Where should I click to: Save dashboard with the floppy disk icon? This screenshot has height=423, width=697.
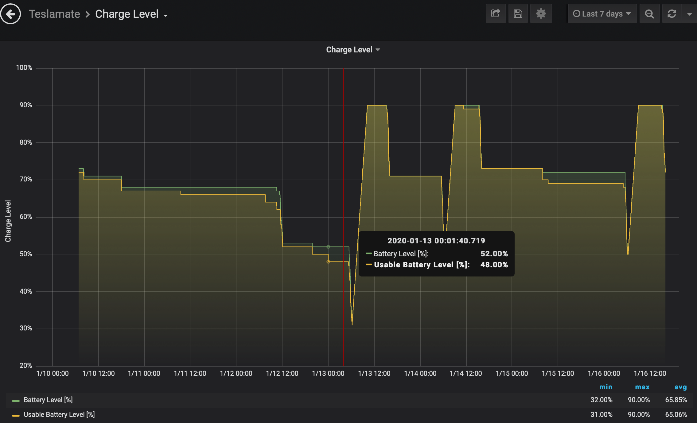tap(518, 13)
